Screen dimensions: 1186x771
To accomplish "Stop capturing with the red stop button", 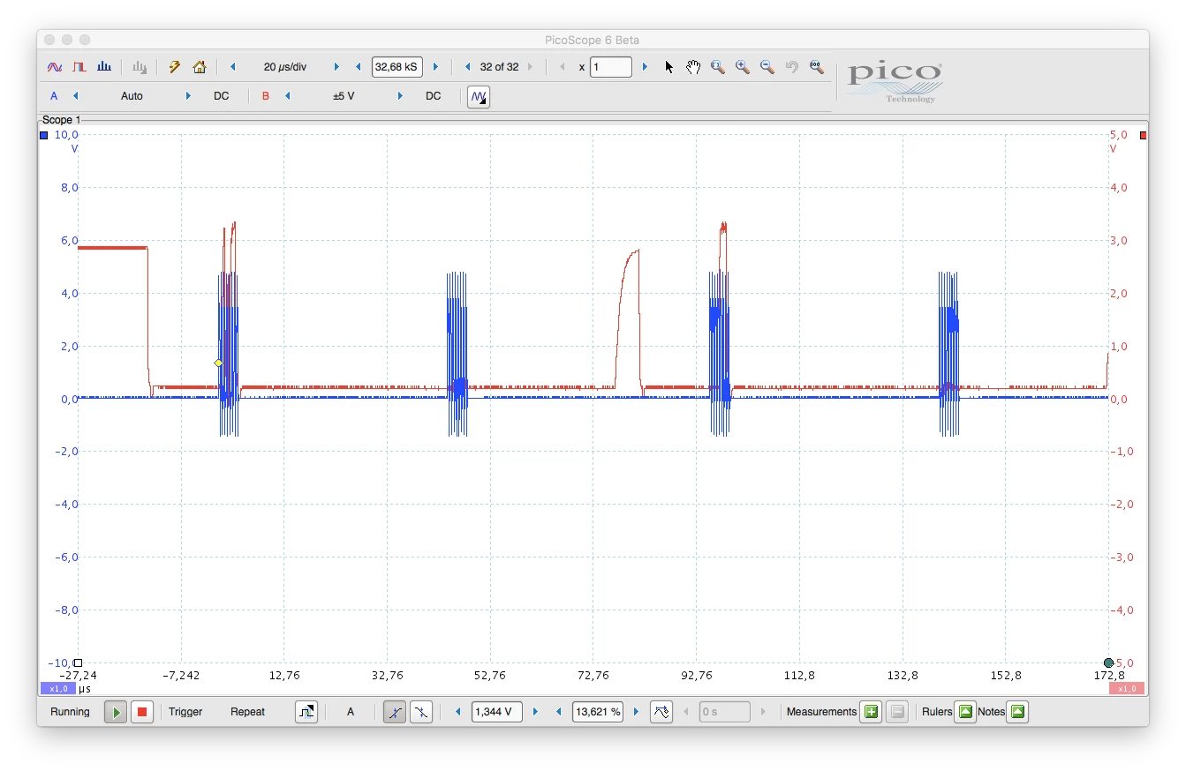I will click(x=142, y=712).
